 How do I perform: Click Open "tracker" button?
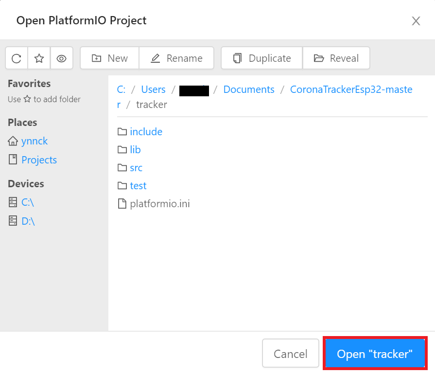point(375,353)
